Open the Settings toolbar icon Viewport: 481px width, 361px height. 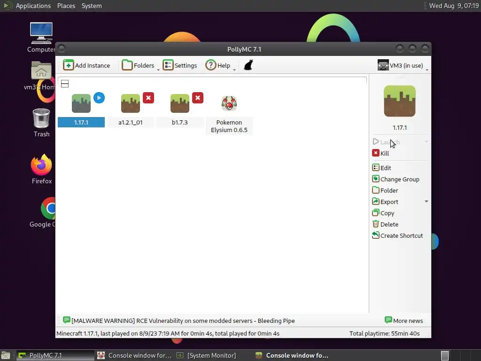(168, 65)
